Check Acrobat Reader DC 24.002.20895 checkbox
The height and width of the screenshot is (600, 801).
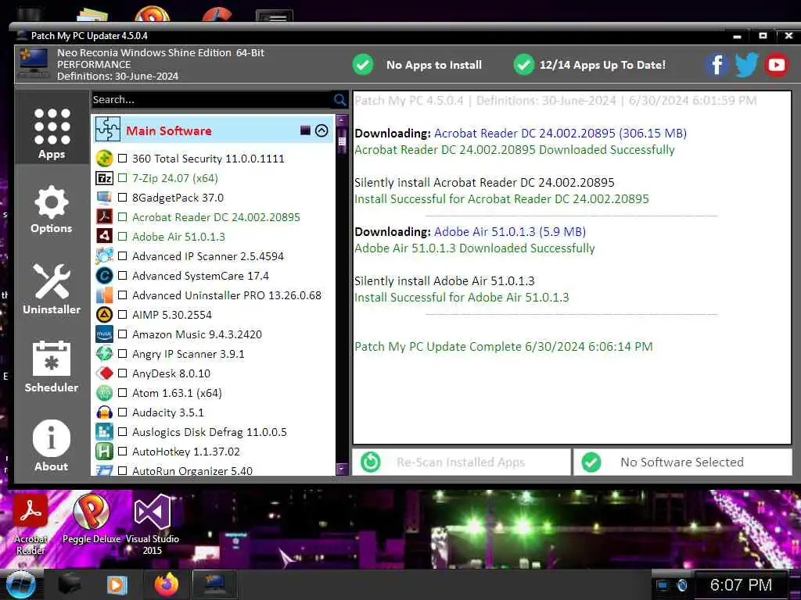tap(123, 217)
